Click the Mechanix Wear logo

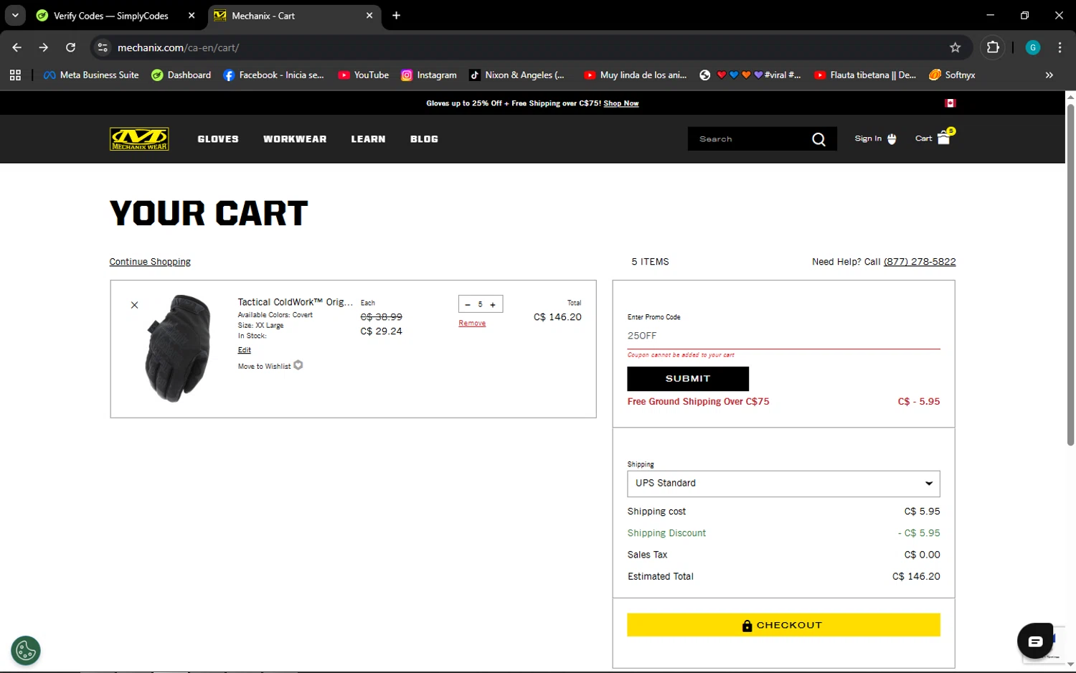[x=139, y=138]
